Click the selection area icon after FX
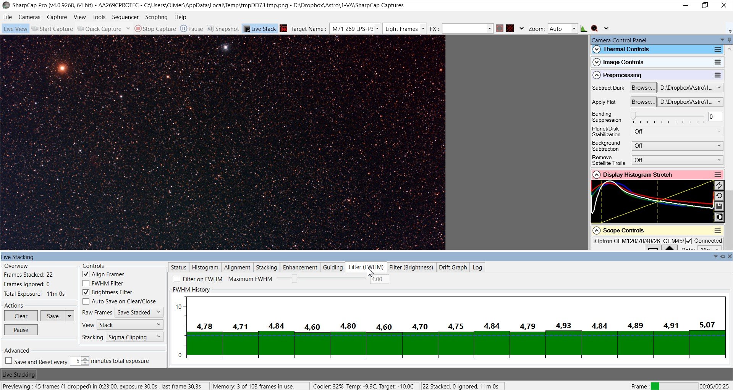 click(x=499, y=29)
